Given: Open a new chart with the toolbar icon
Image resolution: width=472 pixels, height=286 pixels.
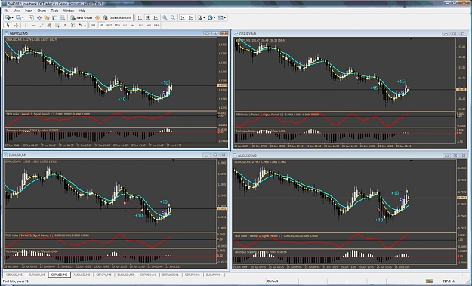Looking at the screenshot, I should 8,18.
